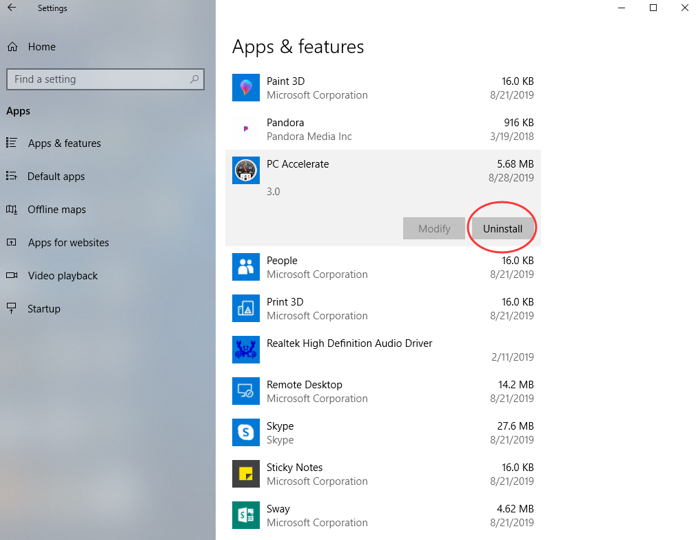Click the PC Accelerate version 3.0 text
The height and width of the screenshot is (540, 696).
pyautogui.click(x=274, y=192)
